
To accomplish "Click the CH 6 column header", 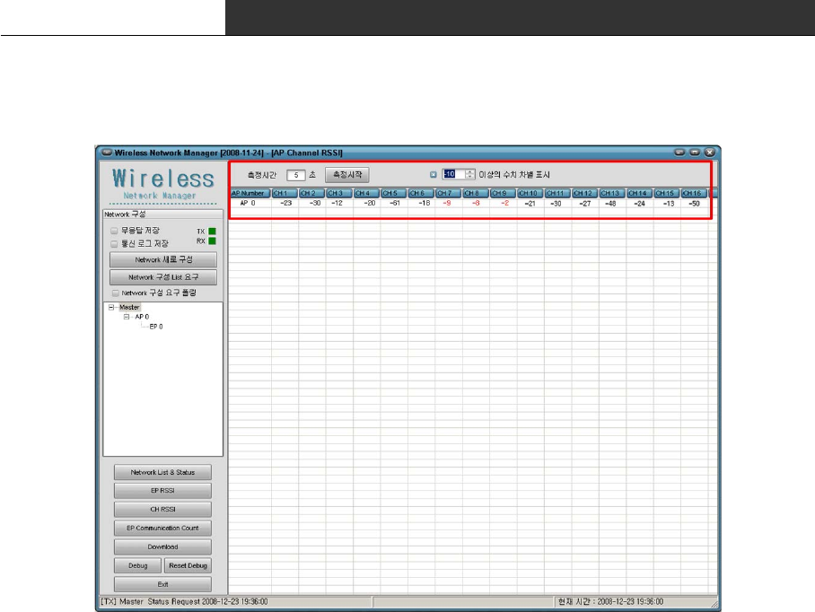I will pyautogui.click(x=421, y=193).
